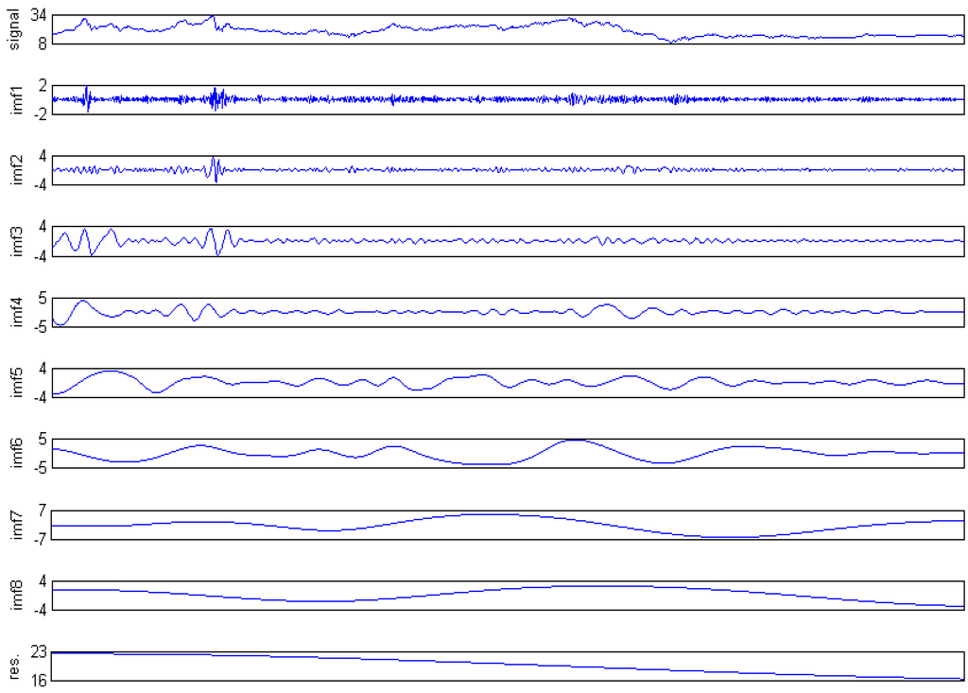Click the imf4 subplot waveform
The image size is (968, 693).
coord(508,312)
